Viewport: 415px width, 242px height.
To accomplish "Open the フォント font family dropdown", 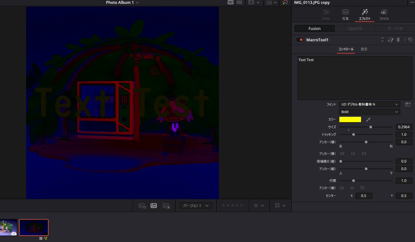I will (x=370, y=104).
